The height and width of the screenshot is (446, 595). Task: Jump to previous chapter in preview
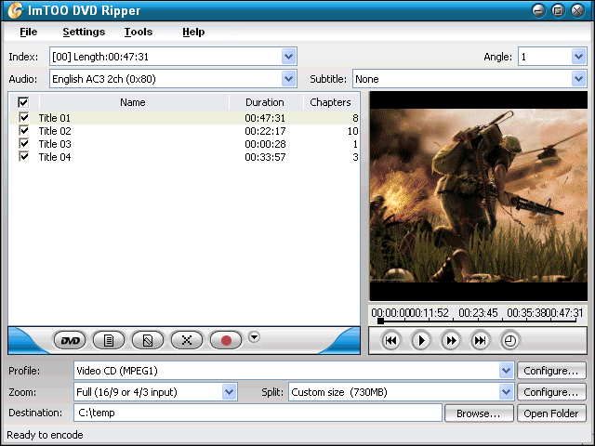pos(391,341)
